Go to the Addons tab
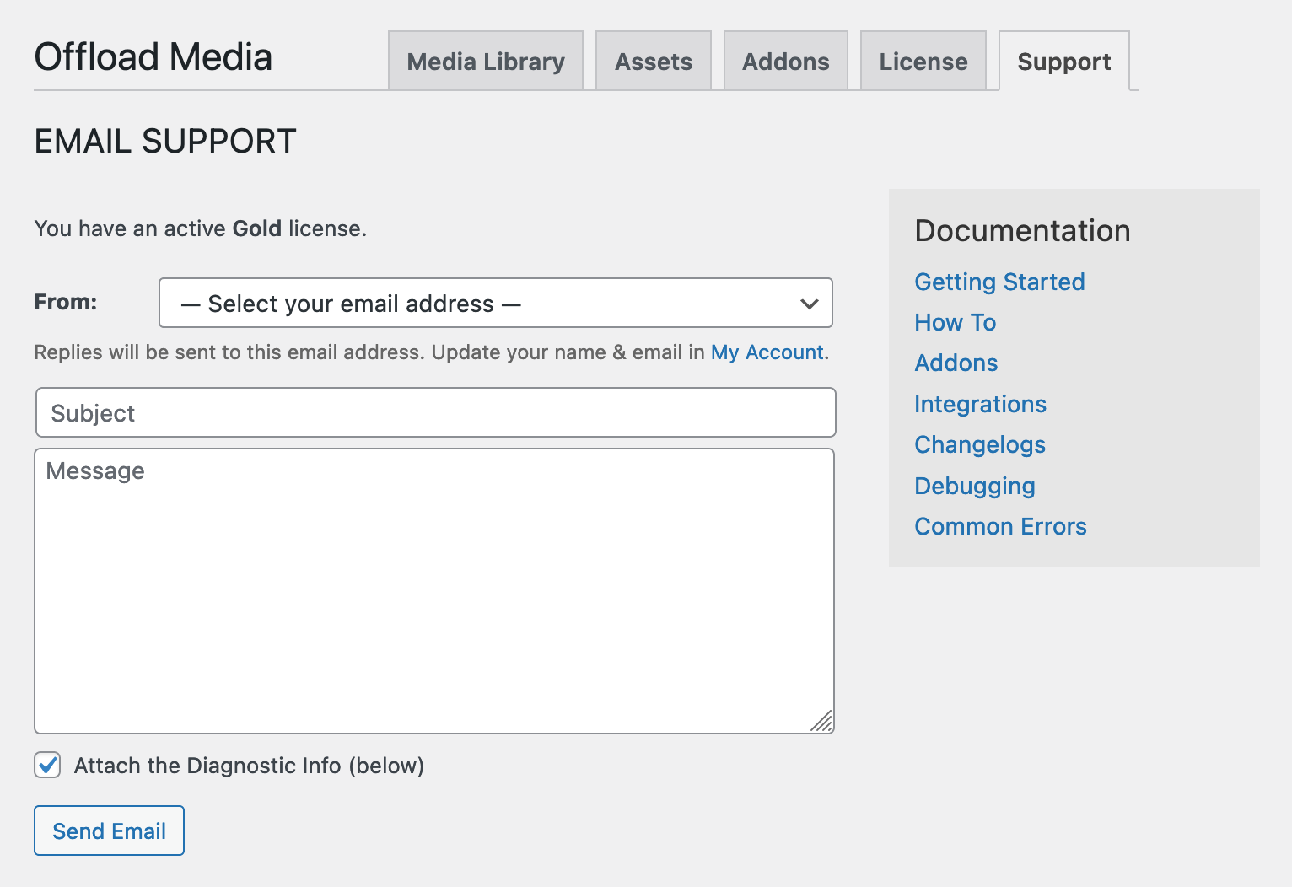 [x=786, y=61]
